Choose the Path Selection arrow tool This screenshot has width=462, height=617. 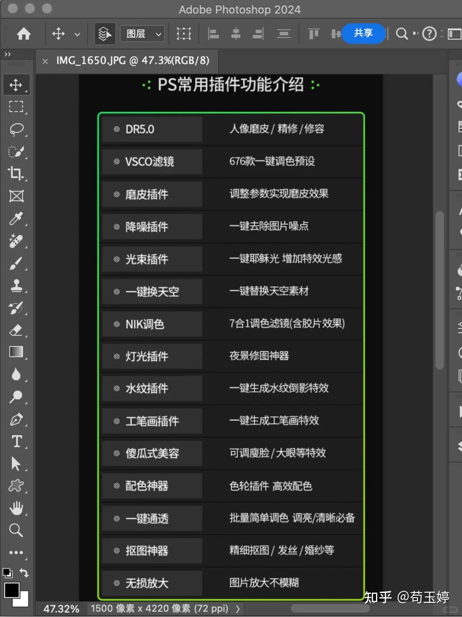tap(16, 464)
